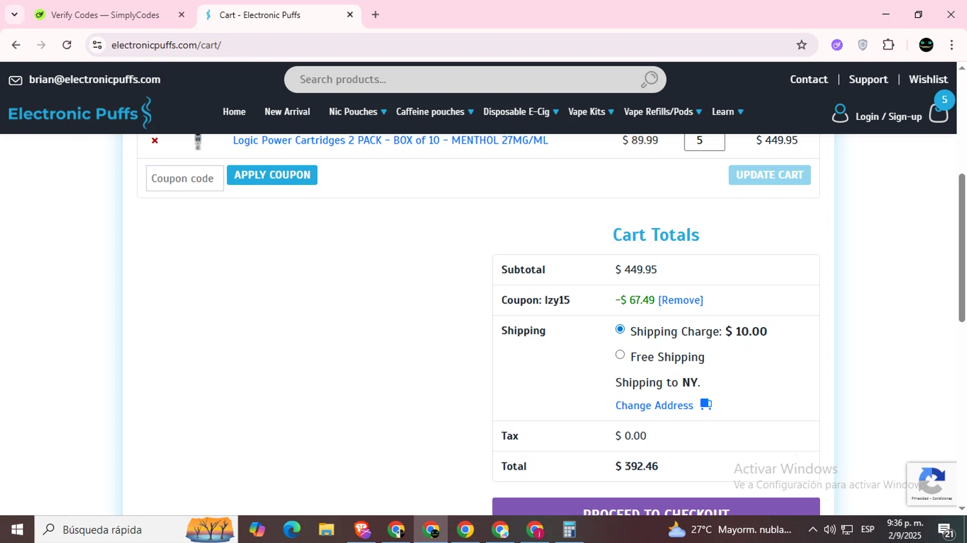This screenshot has width=967, height=543.
Task: Expand the Vape Kits dropdown menu
Action: tap(591, 112)
